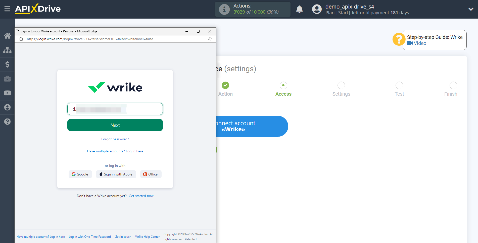
Task: Open the Forgot password link
Action: 115,139
